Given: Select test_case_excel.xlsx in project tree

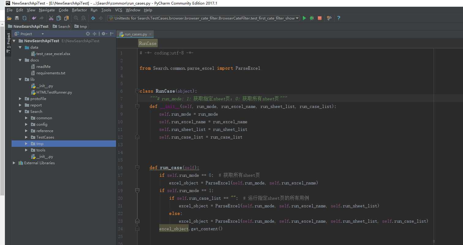Looking at the screenshot, I should [51, 54].
